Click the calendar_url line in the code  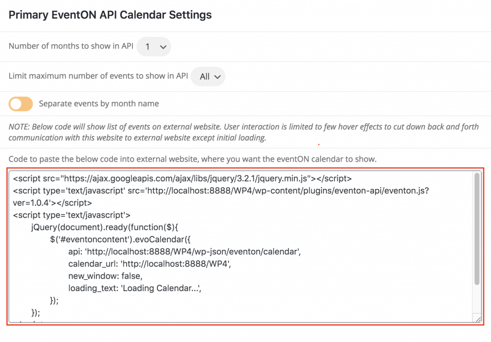[x=150, y=264]
